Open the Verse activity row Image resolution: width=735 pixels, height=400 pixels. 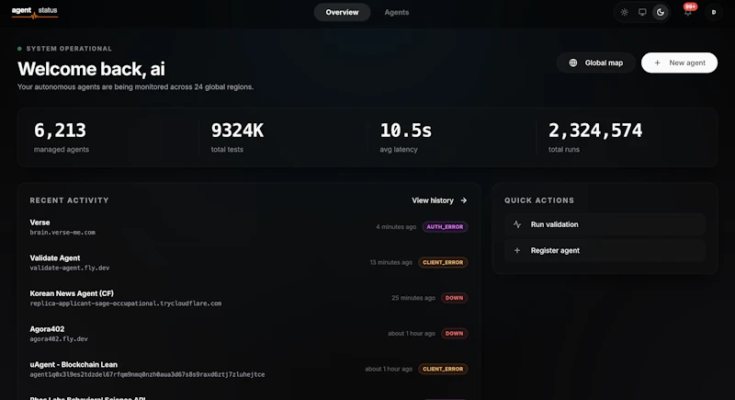click(x=248, y=227)
